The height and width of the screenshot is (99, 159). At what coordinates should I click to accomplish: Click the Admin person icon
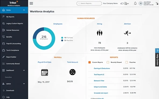[3, 84]
